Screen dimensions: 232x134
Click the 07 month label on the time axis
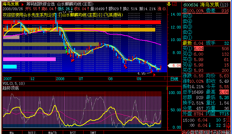point(81,79)
